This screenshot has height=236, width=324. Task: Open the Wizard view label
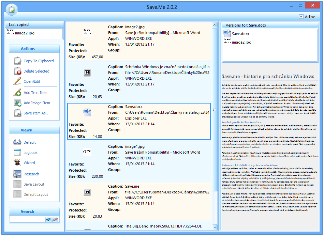click(29, 162)
